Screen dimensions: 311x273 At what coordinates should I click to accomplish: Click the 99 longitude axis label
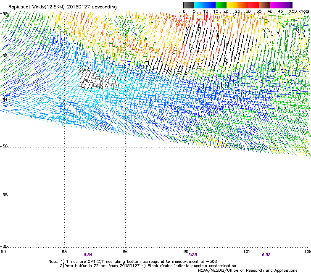click(186, 252)
